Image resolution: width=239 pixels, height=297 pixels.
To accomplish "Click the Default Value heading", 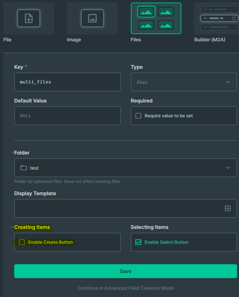I will point(30,101).
